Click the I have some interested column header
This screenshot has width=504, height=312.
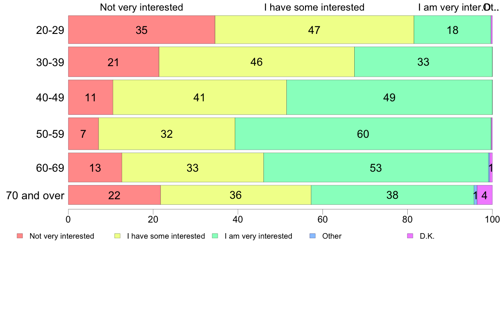click(x=314, y=7)
